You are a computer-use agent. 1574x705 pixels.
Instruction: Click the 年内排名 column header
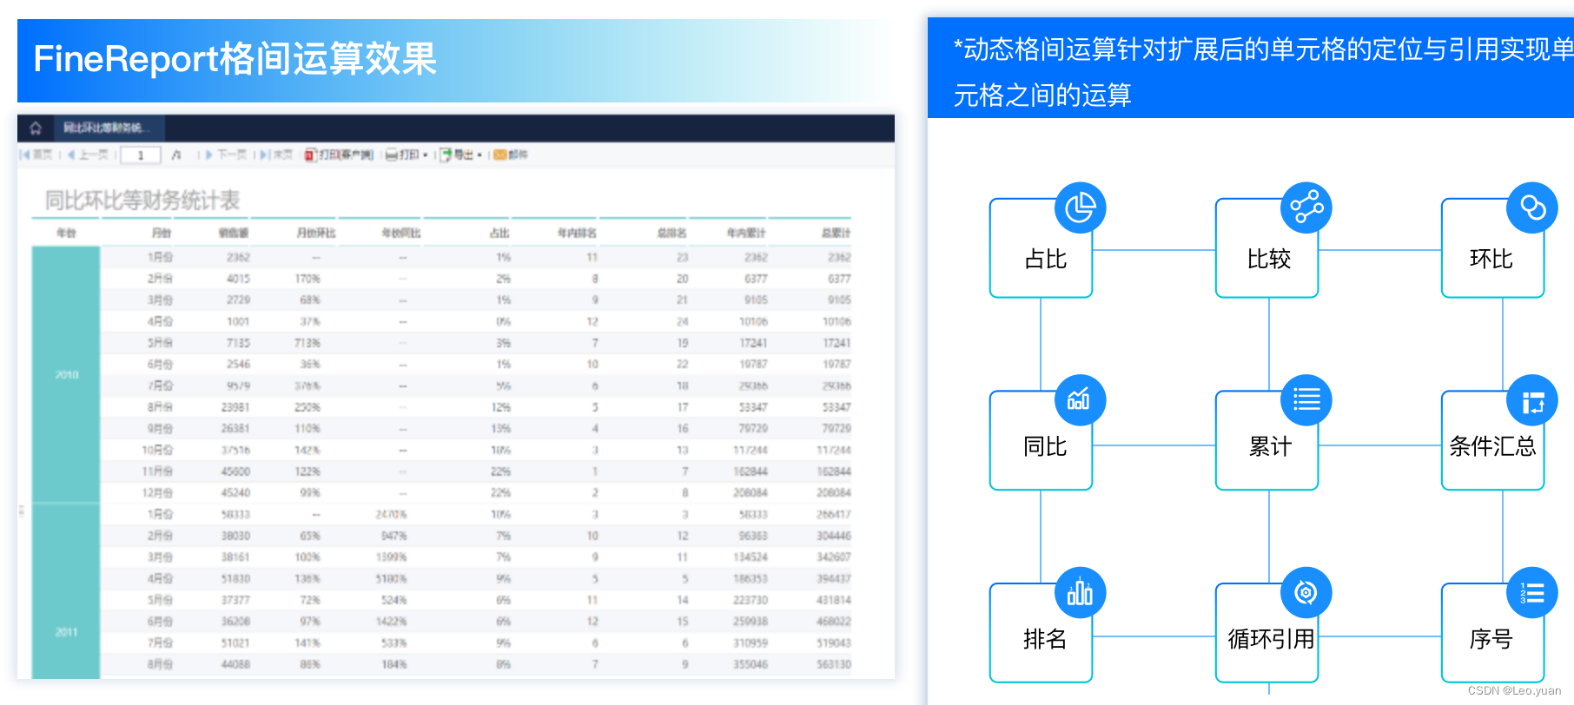[577, 233]
